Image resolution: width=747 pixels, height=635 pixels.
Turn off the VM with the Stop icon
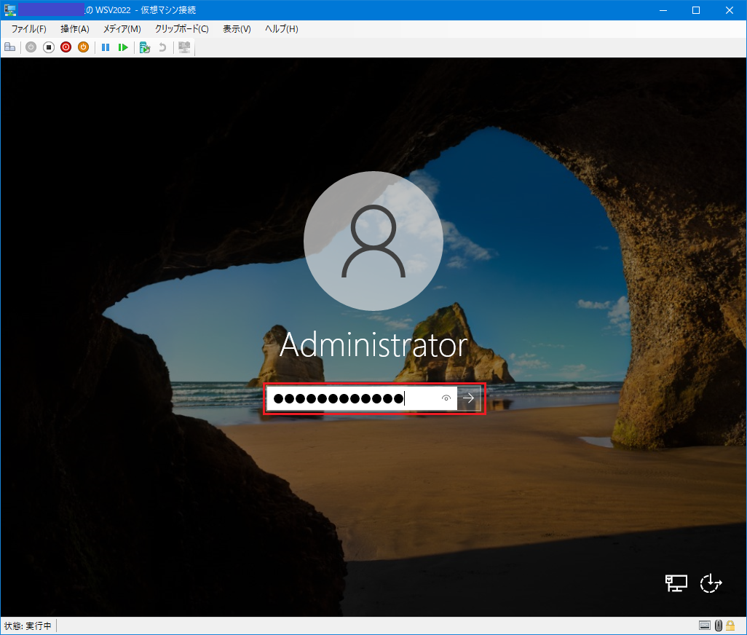click(x=48, y=47)
